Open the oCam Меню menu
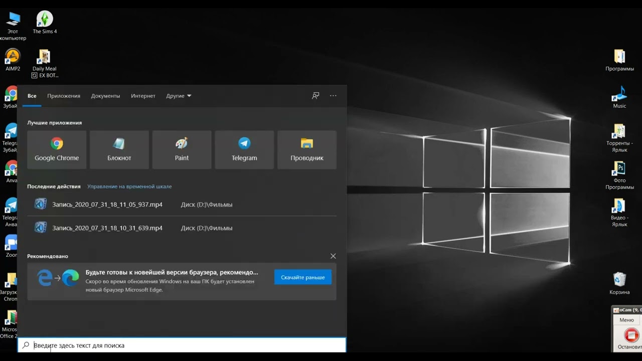This screenshot has width=642, height=361. (626, 320)
